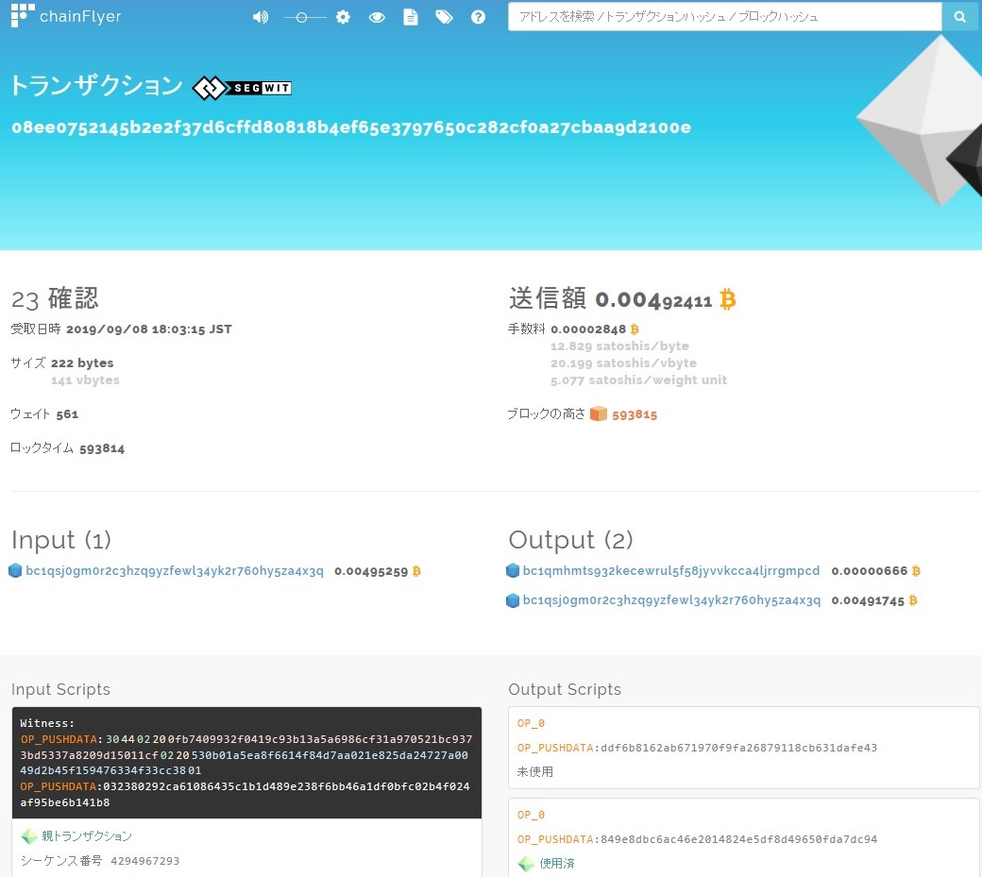
Task: Click the chainFlyer logo
Action: point(66,16)
